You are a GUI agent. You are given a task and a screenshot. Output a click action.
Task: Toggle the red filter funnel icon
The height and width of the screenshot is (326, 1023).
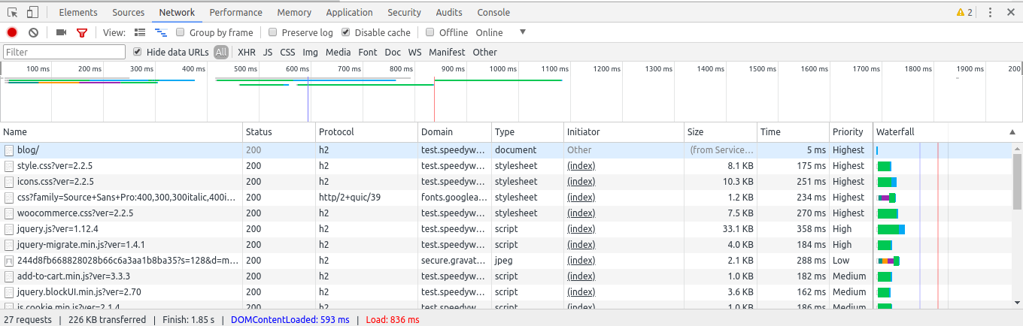click(82, 32)
